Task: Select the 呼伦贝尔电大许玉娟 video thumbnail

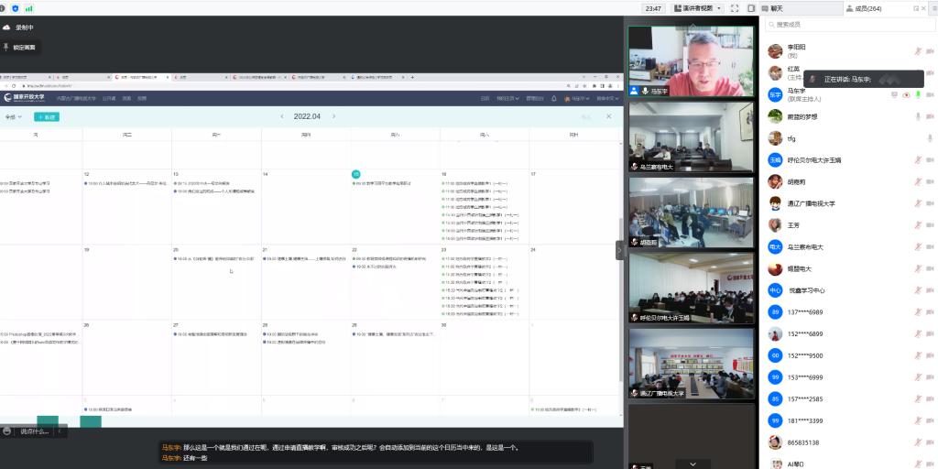Action: pos(691,288)
